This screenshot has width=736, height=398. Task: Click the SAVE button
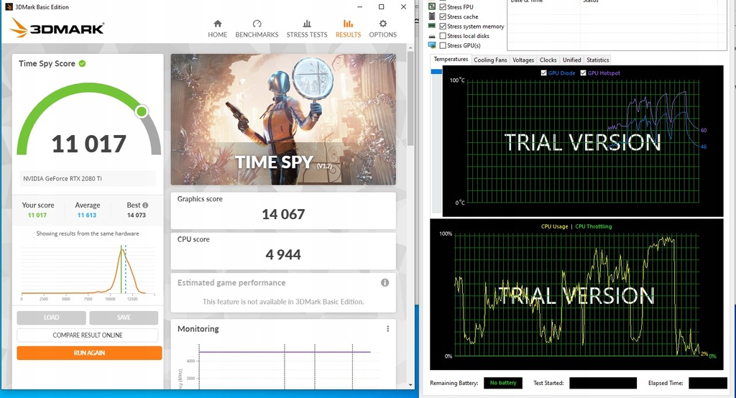124,318
